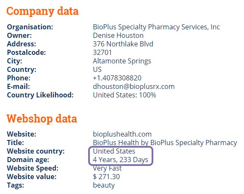This screenshot has width=244, height=194.
Task: Select the organisation name BioPlus Specialty Pharmacy Services
Action: (x=156, y=27)
